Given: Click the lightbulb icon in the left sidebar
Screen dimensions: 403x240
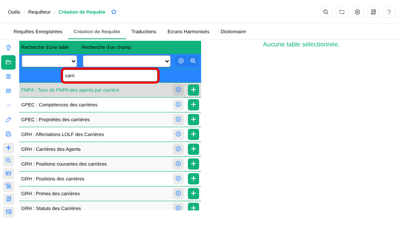Looking at the screenshot, I should 8,48.
